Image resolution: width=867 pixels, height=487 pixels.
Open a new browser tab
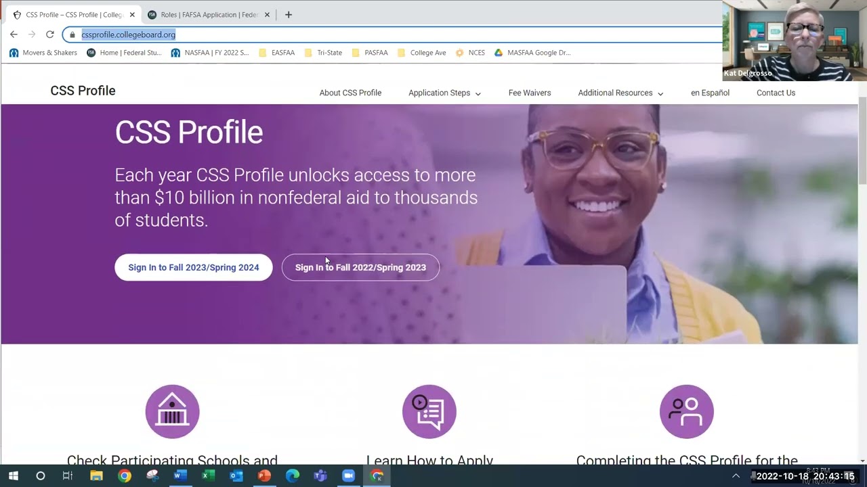click(x=288, y=14)
